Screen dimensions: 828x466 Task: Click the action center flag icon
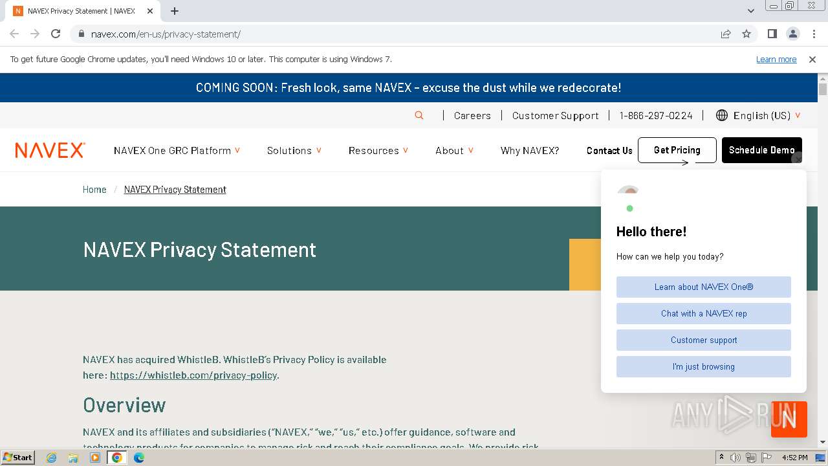pos(767,458)
